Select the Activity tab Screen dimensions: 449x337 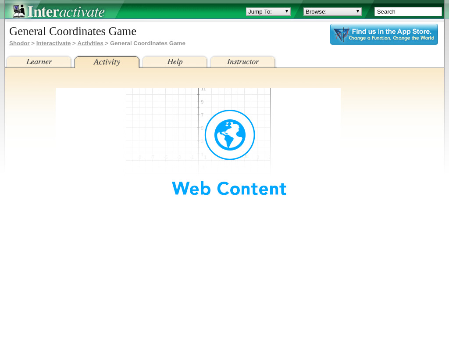pyautogui.click(x=107, y=62)
